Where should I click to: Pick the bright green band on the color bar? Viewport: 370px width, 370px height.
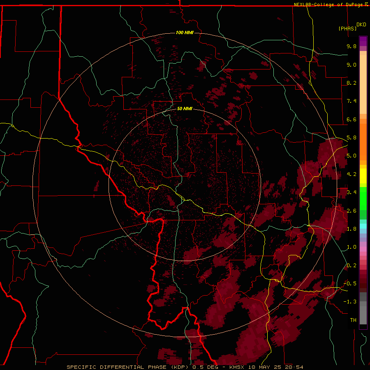tap(363, 199)
